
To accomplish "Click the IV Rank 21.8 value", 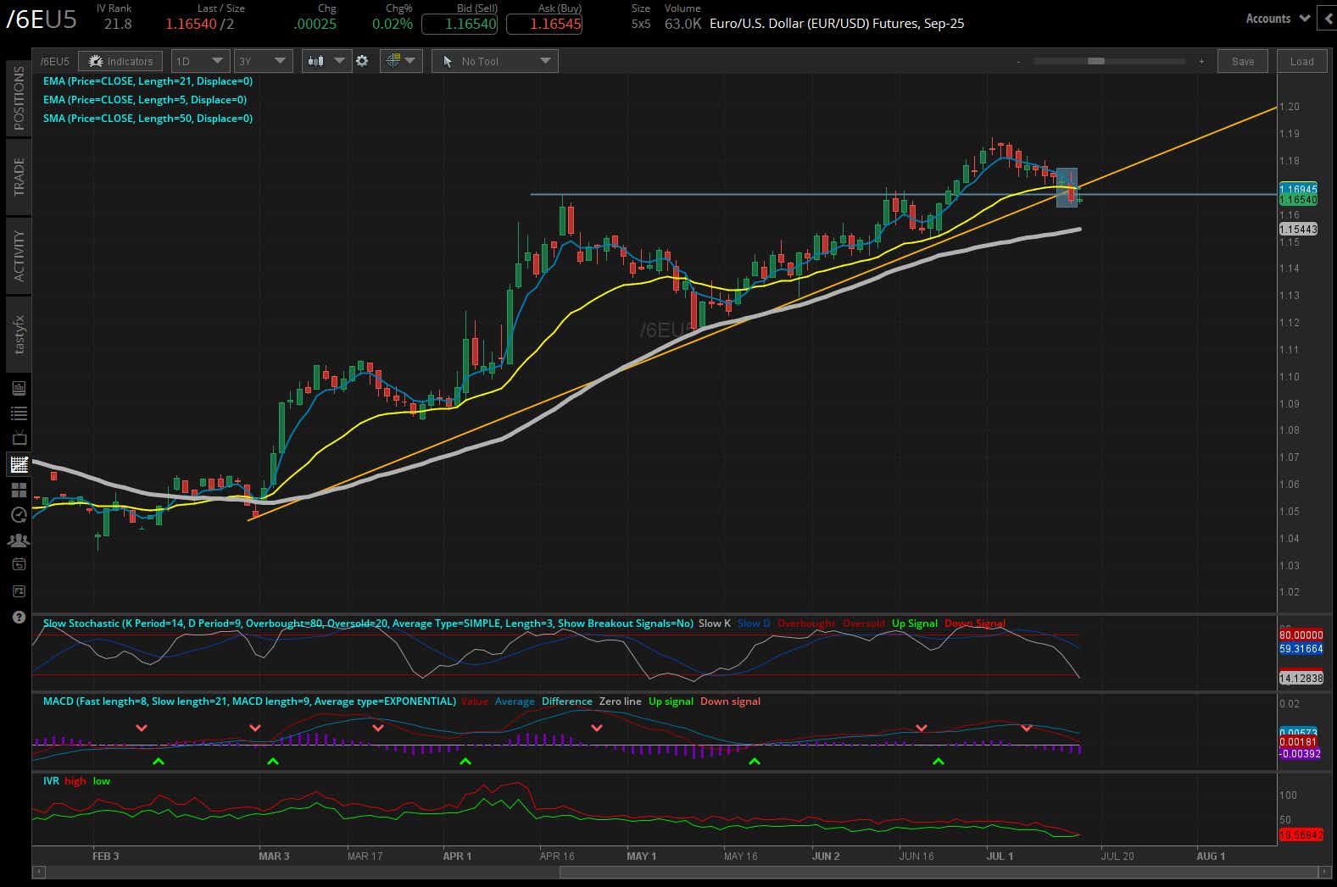I will (118, 24).
